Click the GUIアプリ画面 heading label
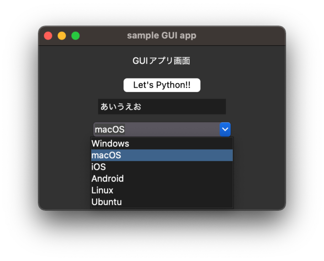This screenshot has width=324, height=261. (162, 61)
